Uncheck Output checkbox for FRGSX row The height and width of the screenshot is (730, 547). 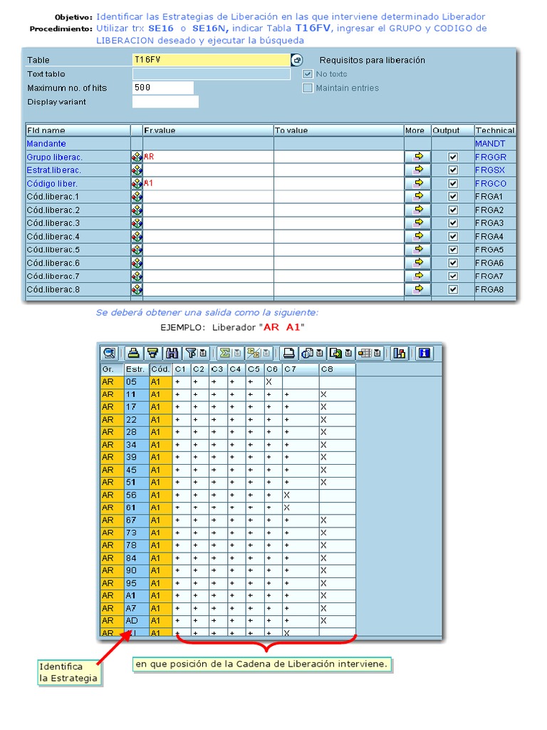[x=452, y=170]
